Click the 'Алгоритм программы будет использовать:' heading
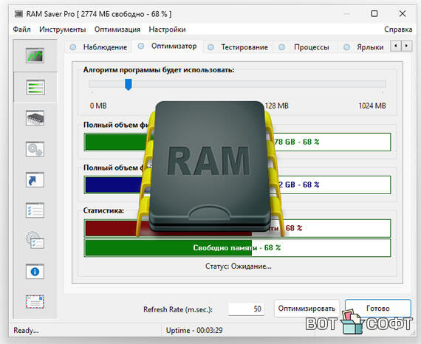The height and width of the screenshot is (344, 421). point(159,70)
